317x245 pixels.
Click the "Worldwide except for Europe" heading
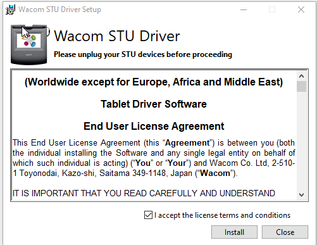[154, 82]
